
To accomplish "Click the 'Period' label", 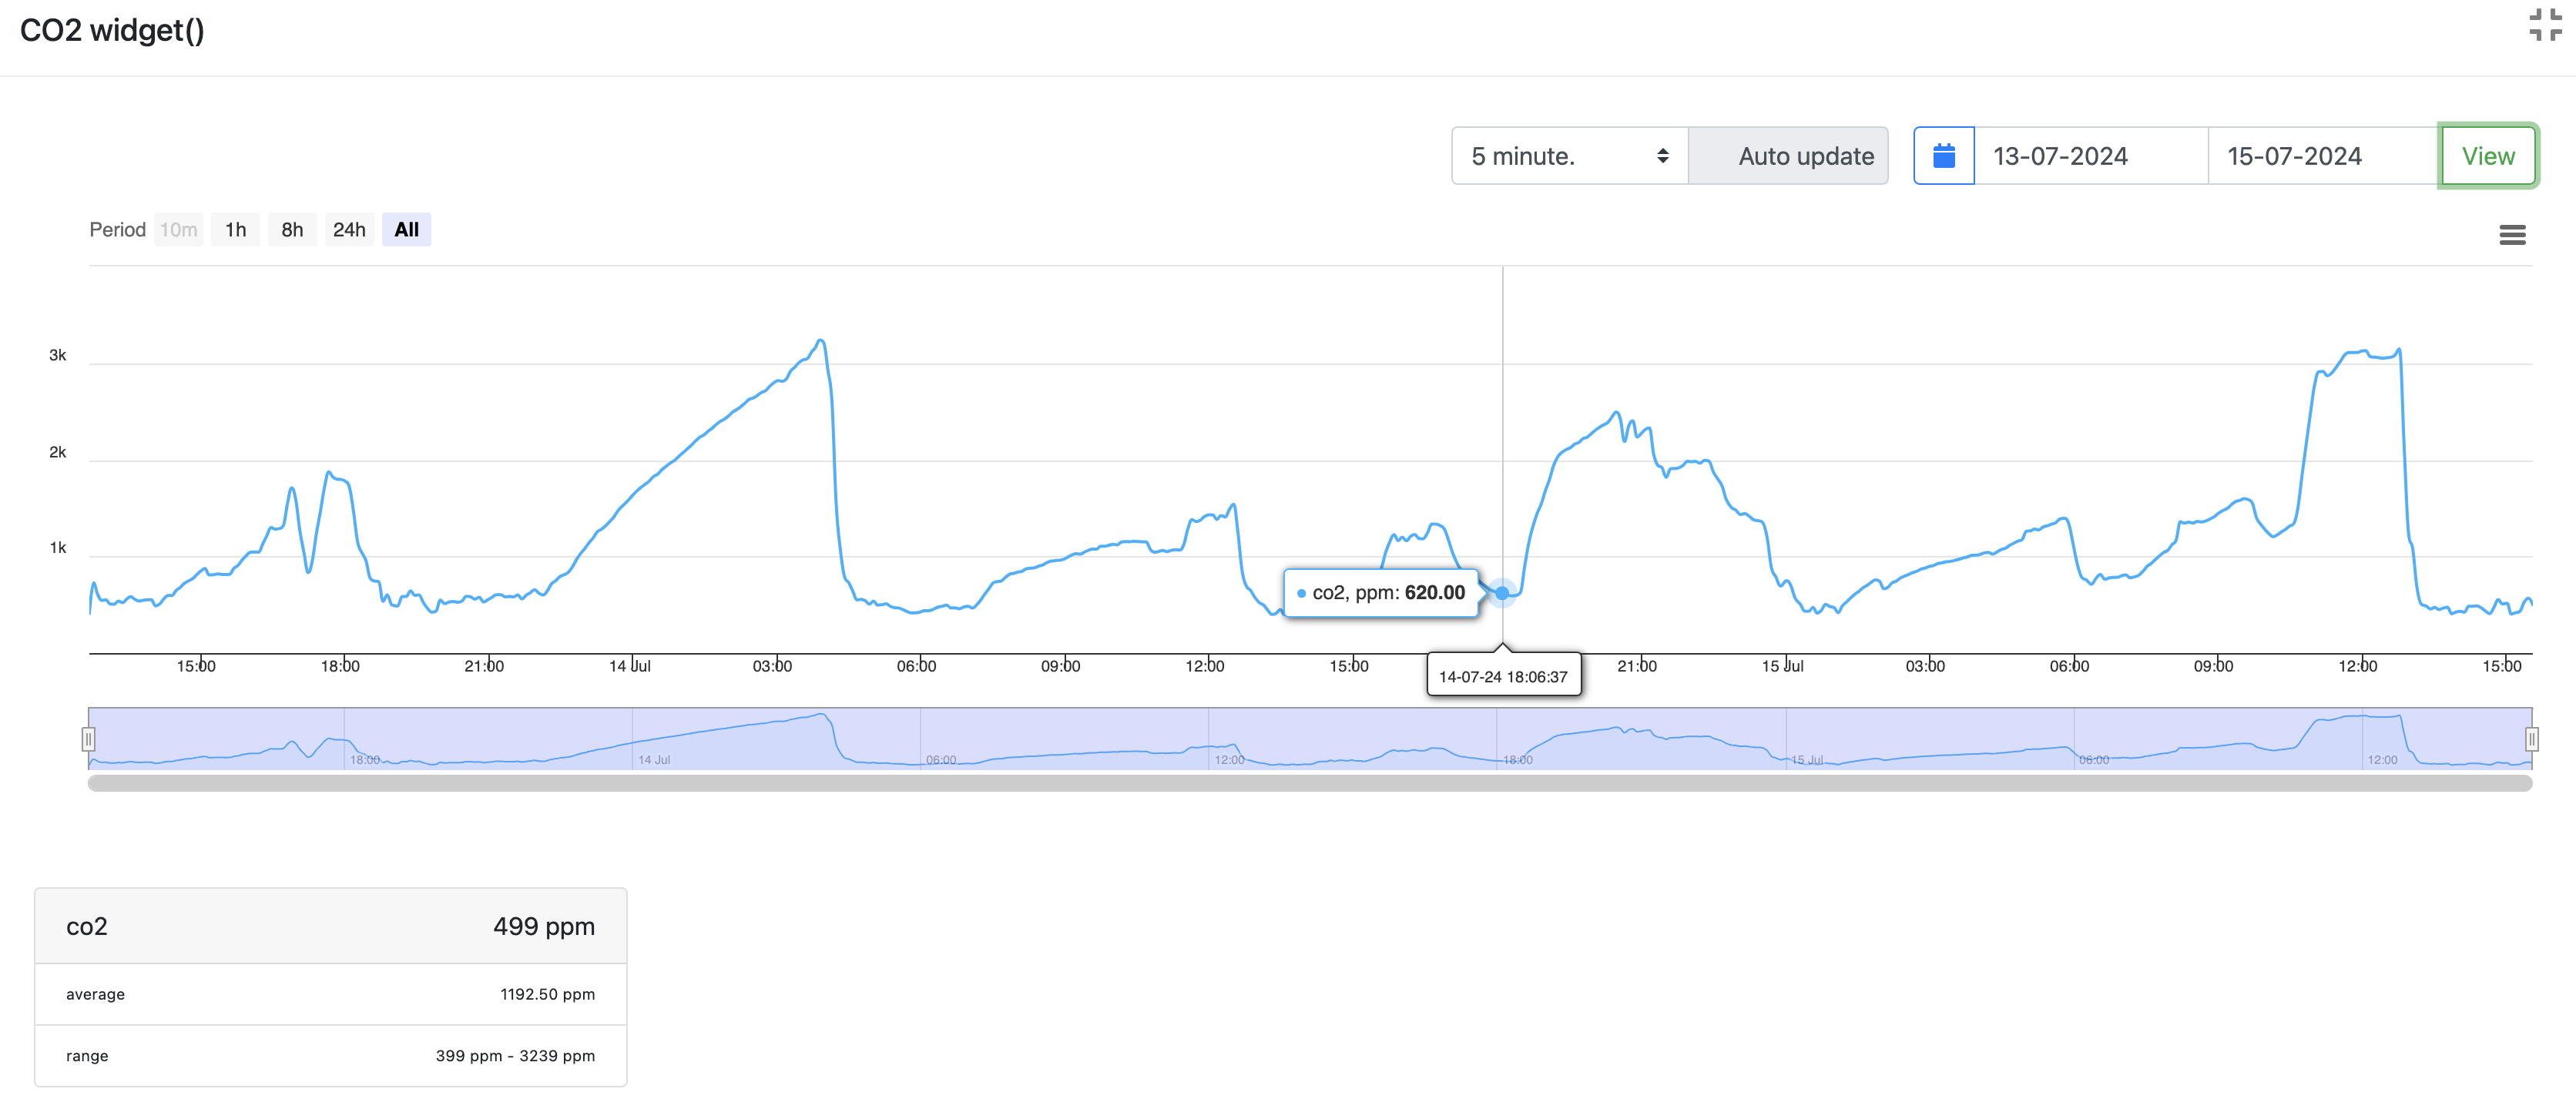I will [117, 230].
